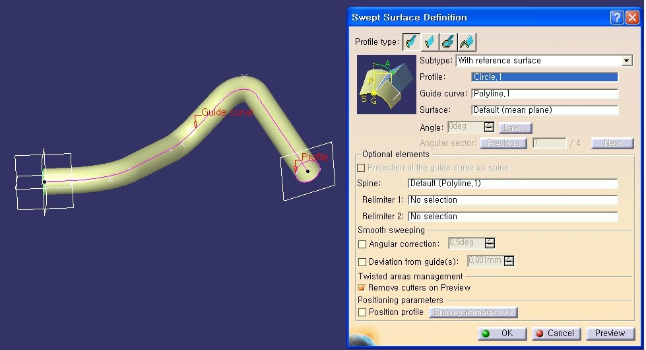
Task: Click the help question mark icon
Action: (617, 17)
